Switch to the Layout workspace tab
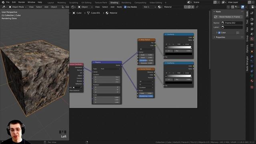Screen dimensions: 256x144 (x=51, y=3)
